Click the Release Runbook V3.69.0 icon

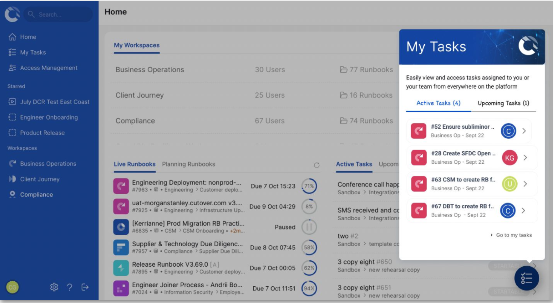coord(121,268)
